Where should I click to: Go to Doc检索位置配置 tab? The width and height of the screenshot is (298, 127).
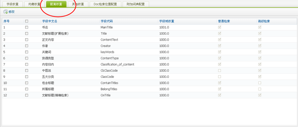(106, 4)
